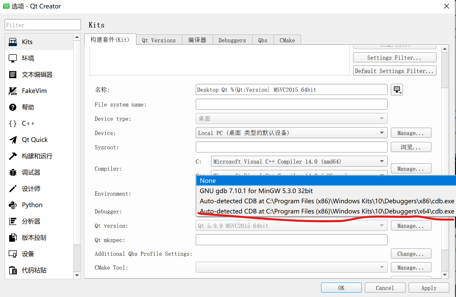Screen dimensions: 456x297
Task: Select the 代码粘贴 sidebar entry
Action: point(34,270)
